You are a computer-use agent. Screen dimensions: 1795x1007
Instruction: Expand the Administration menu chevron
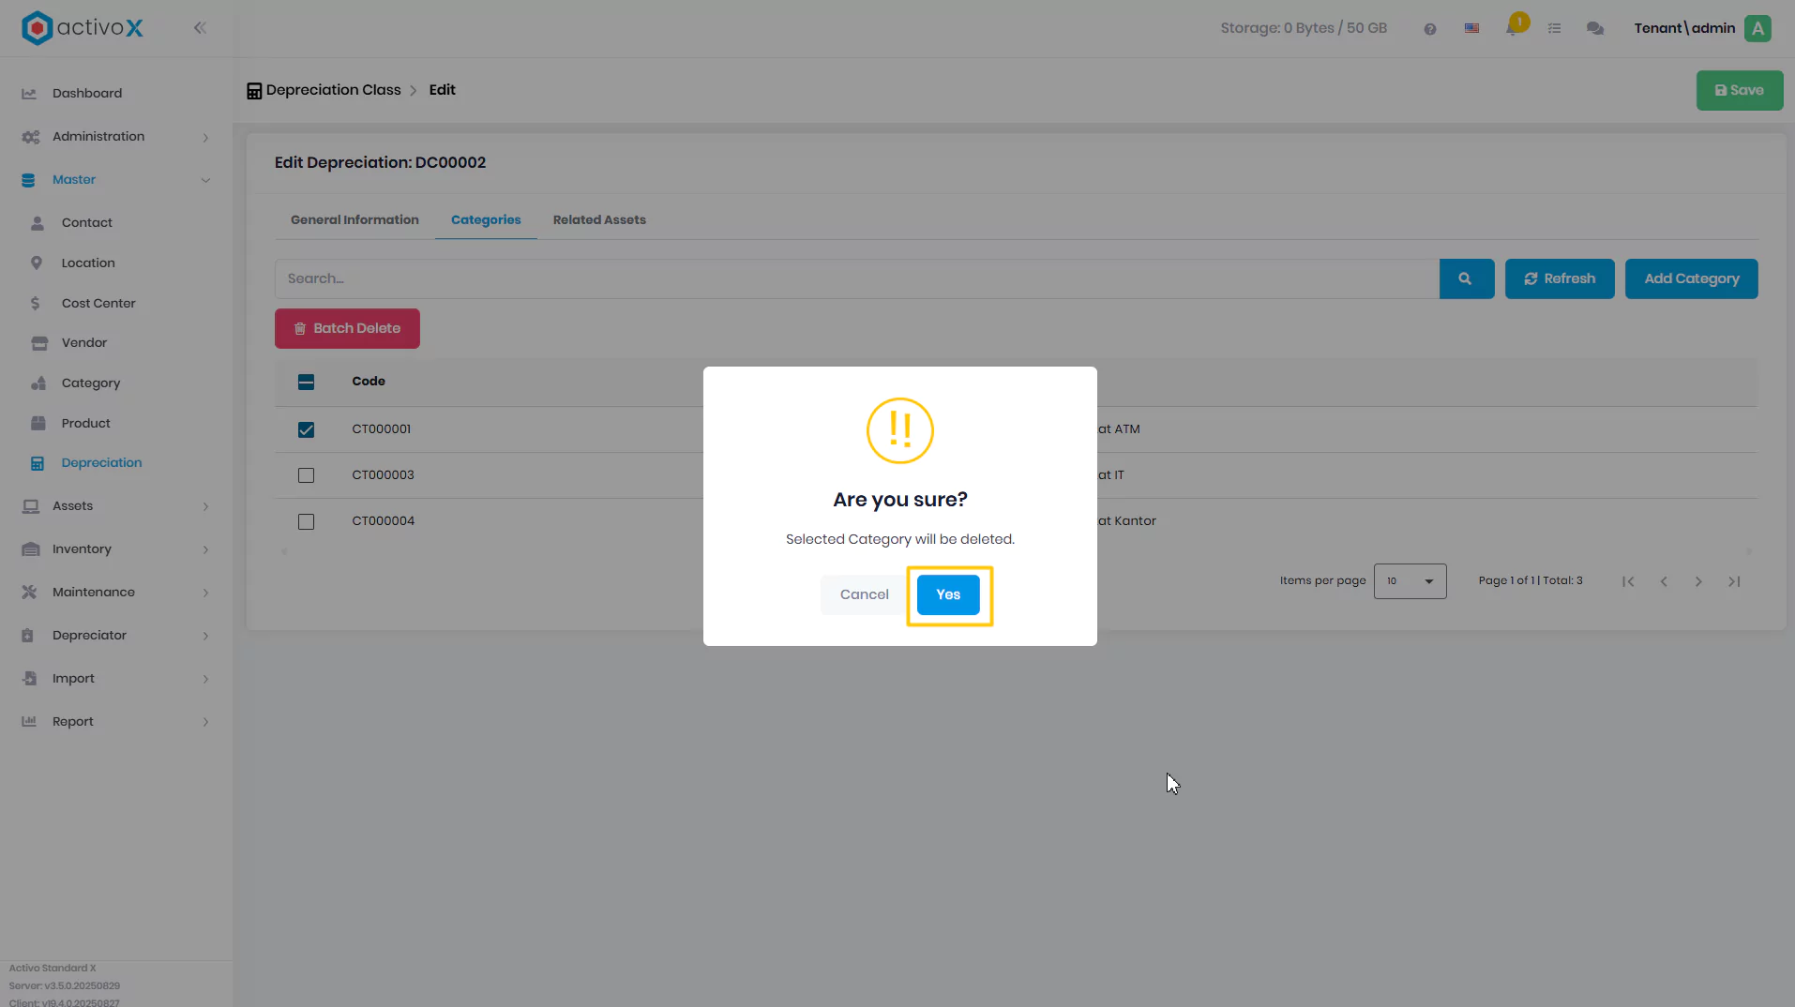point(205,138)
